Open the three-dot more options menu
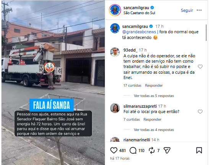Image resolution: width=210 pixels, height=165 pixels. [x=199, y=10]
